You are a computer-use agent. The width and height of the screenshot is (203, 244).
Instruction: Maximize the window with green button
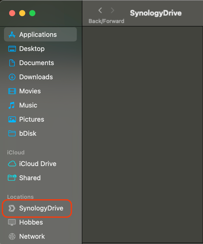[x=32, y=13]
